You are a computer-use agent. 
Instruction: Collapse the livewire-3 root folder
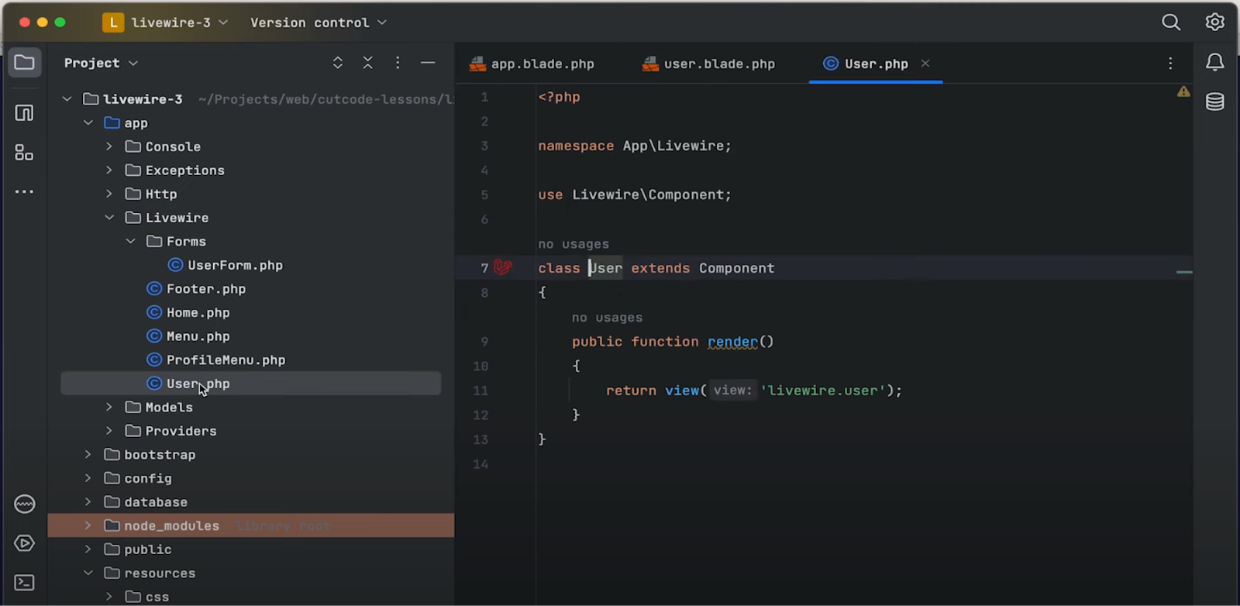pyautogui.click(x=67, y=99)
